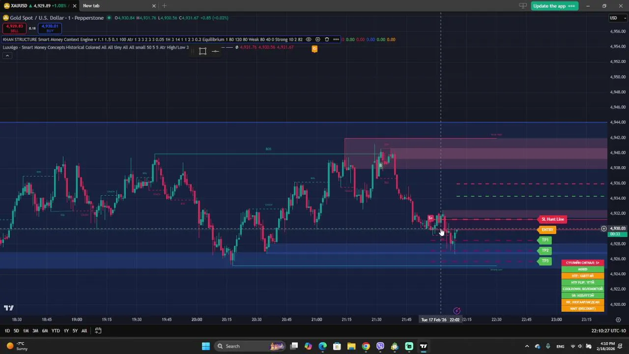Viewport: 629px width, 354px height.
Task: Close the XAUUSD tab
Action: click(74, 6)
